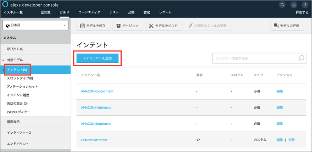312x152 pixels.
Task: Click the Alexa logo ring icon
Action: click(x=5, y=5)
